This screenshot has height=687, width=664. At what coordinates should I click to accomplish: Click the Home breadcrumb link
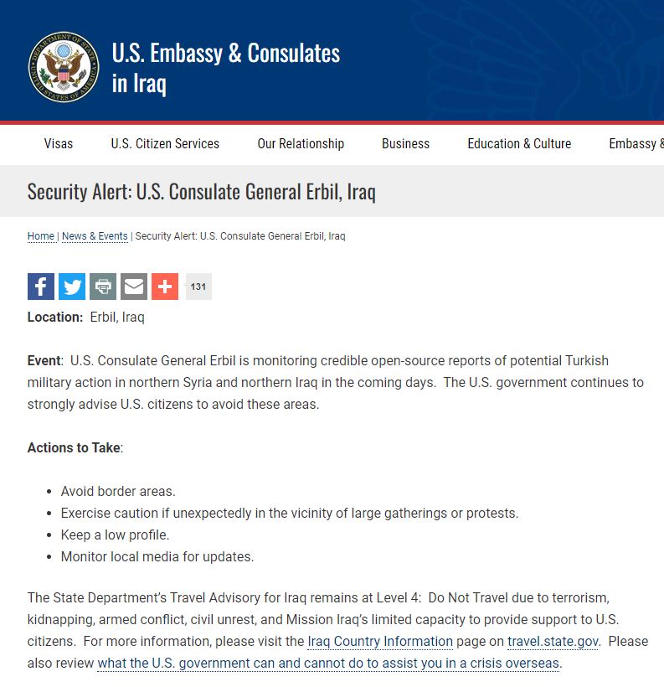pos(41,236)
